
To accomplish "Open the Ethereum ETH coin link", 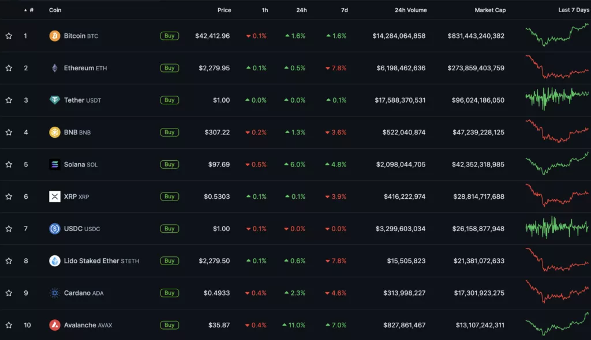I will 85,68.
